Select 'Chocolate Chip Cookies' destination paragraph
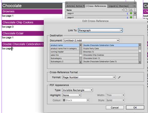This screenshot has width=148, height=113. pyautogui.click(x=111, y=55)
